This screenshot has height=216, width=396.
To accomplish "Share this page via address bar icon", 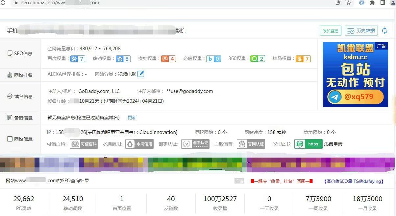I will point(338,3).
